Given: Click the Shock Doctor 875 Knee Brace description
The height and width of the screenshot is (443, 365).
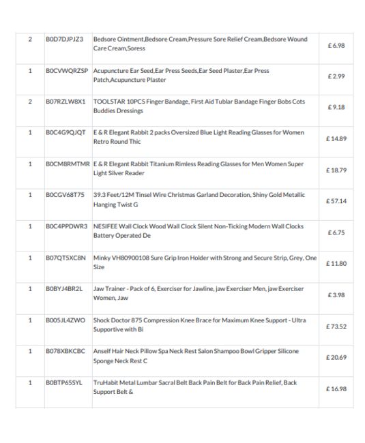Looking at the screenshot, I should tap(200, 324).
